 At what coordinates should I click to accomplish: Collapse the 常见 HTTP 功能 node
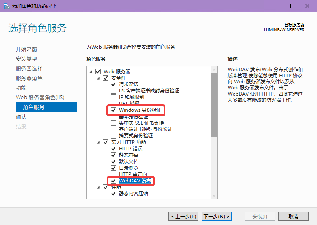coord(98,142)
